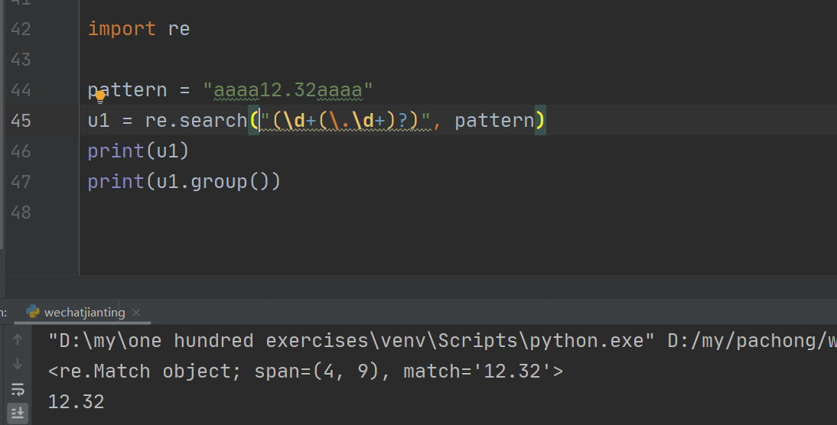Screen dimensions: 837x425
Task: Click the highlighted closing parenthesis on line 45
Action: (539, 121)
